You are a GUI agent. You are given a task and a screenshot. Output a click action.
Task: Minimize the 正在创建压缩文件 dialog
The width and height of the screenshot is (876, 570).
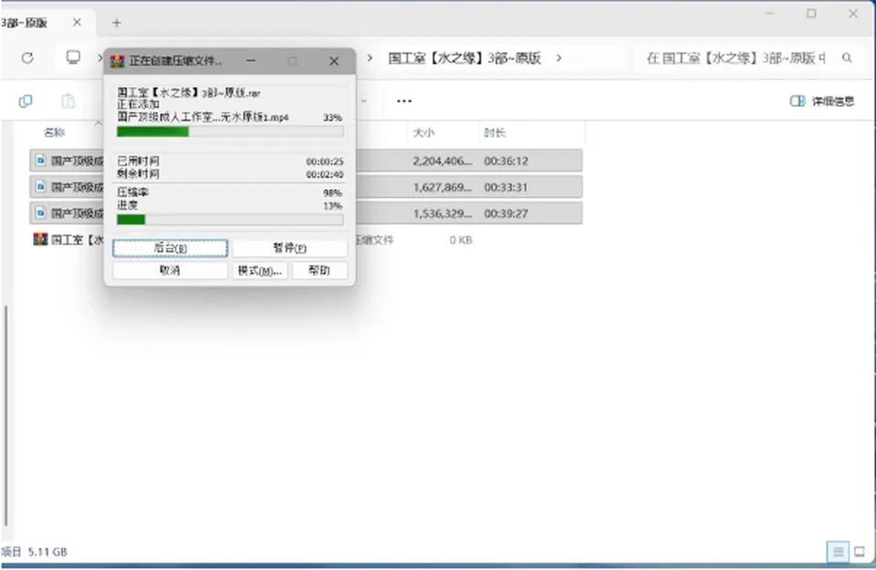(252, 61)
